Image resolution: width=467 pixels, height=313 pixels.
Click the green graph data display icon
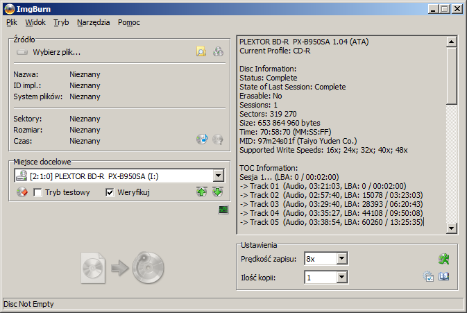click(223, 210)
